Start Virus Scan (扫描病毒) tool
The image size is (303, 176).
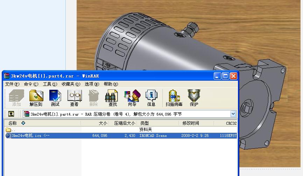point(174,98)
